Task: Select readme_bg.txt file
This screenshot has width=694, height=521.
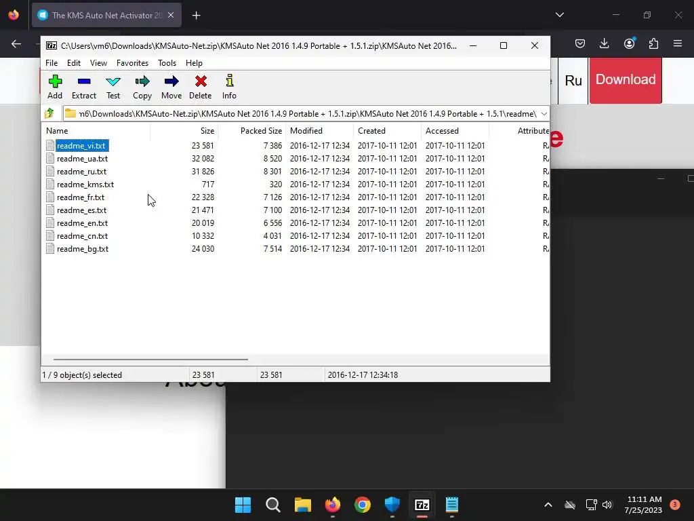Action: coord(83,249)
